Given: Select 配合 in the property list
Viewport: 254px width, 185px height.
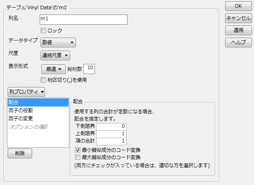Looking at the screenshot, I should pos(39,102).
